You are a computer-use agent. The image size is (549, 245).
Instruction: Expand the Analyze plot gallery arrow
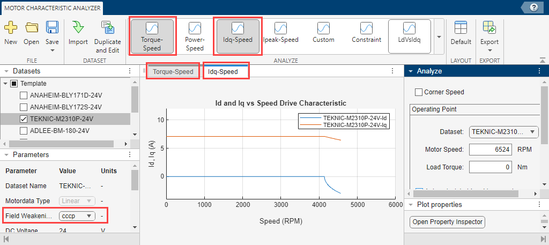[x=439, y=37]
